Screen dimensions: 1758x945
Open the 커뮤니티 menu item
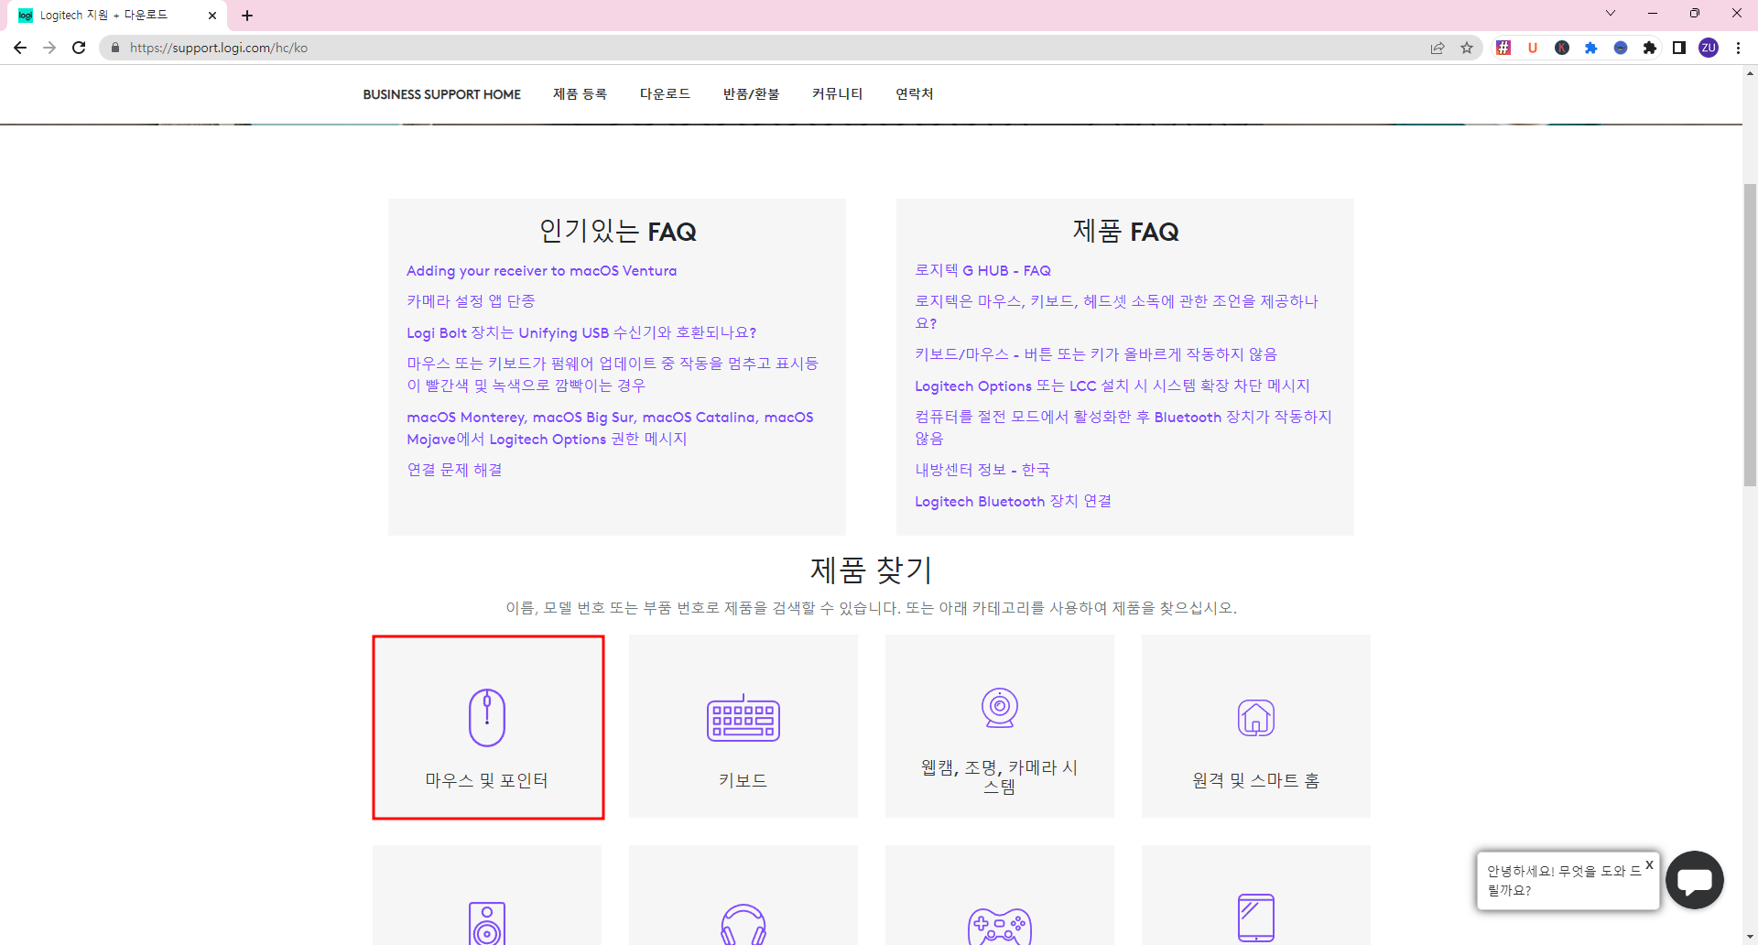pyautogui.click(x=837, y=94)
